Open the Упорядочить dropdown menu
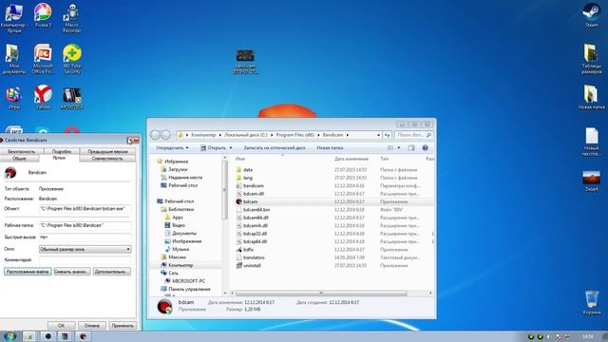The height and width of the screenshot is (342, 608). click(x=172, y=148)
